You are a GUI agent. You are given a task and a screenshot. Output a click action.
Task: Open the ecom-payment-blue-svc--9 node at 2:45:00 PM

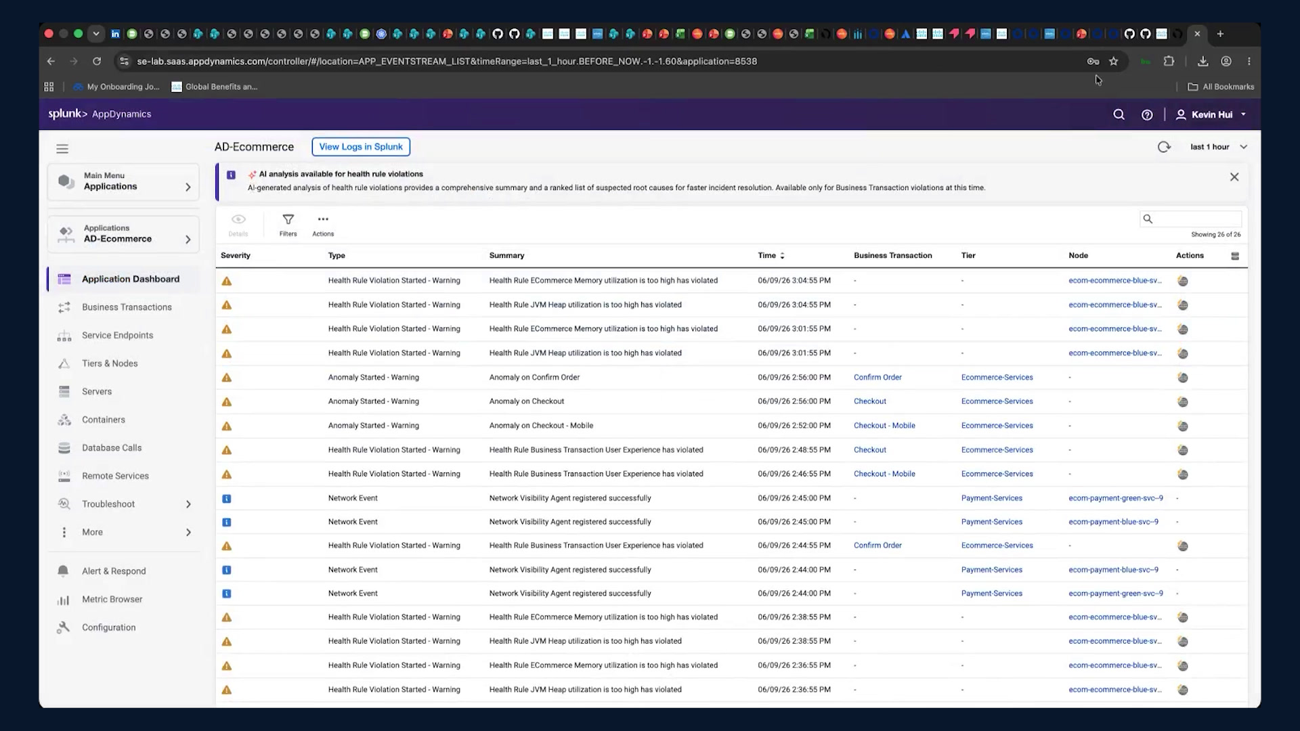1113,522
